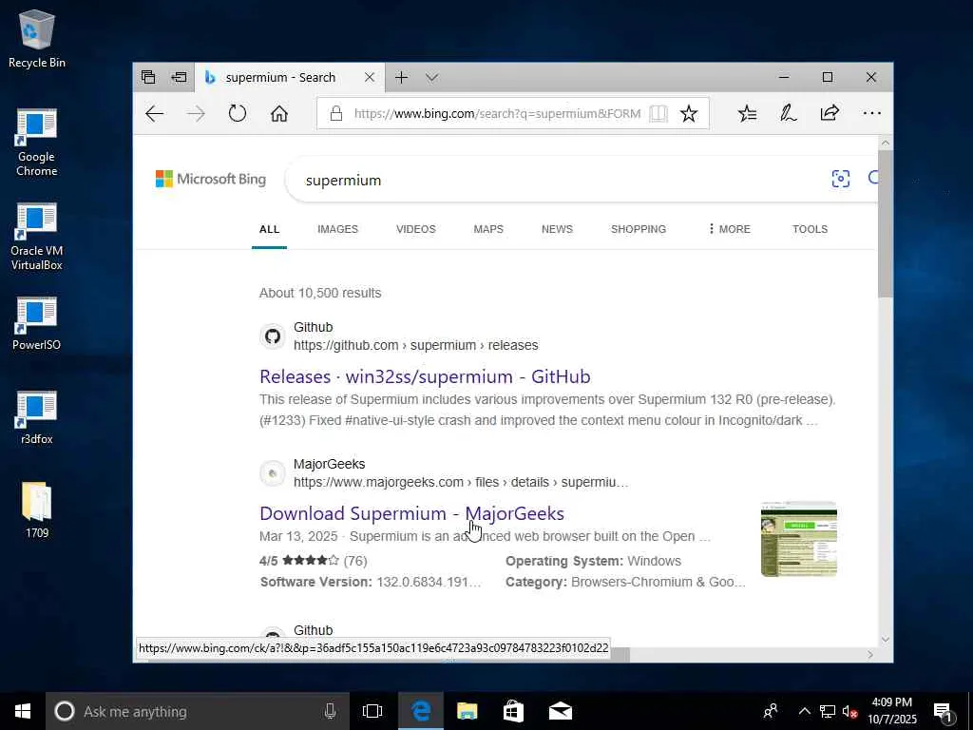Click the MajorGeeks result thumbnail image
Image resolution: width=973 pixels, height=730 pixels.
pos(799,540)
